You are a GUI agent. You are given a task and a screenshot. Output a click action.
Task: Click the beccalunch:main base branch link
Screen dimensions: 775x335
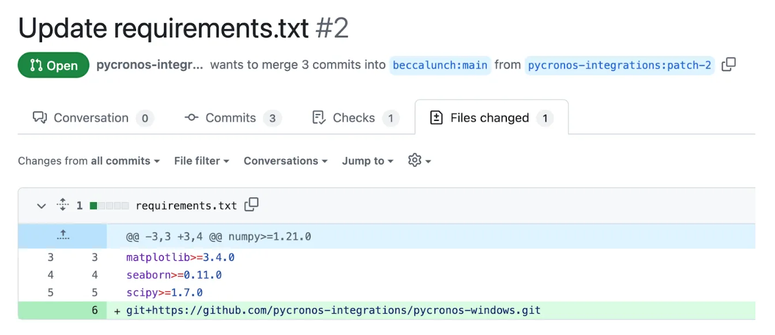440,65
